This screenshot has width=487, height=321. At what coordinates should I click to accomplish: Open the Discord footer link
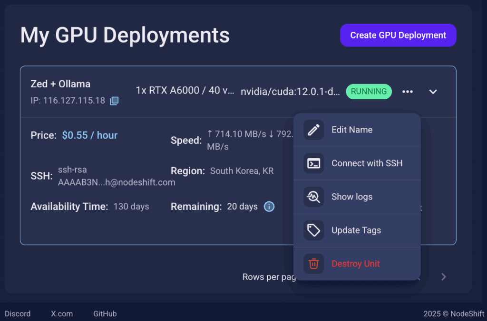pos(18,313)
